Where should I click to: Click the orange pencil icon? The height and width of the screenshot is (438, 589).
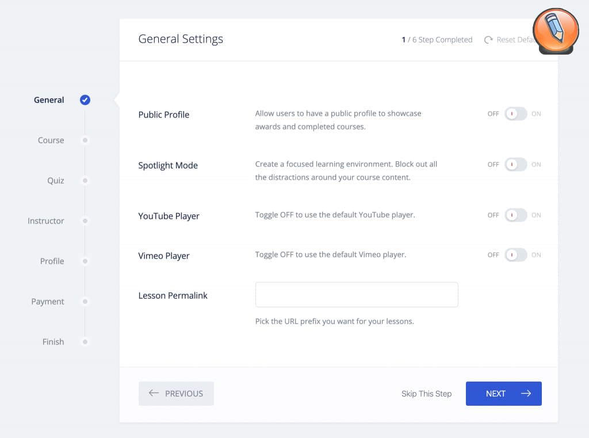coord(556,31)
